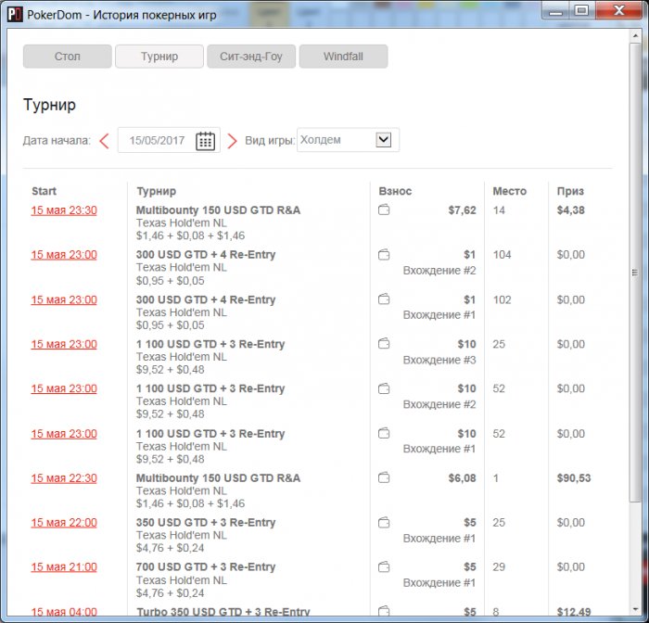Open the 15 мая 22:30 tournament link
The height and width of the screenshot is (623, 649).
[64, 478]
